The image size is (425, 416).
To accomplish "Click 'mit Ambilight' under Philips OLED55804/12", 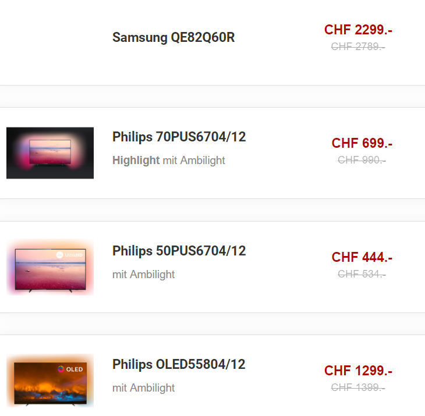I will coord(143,388).
